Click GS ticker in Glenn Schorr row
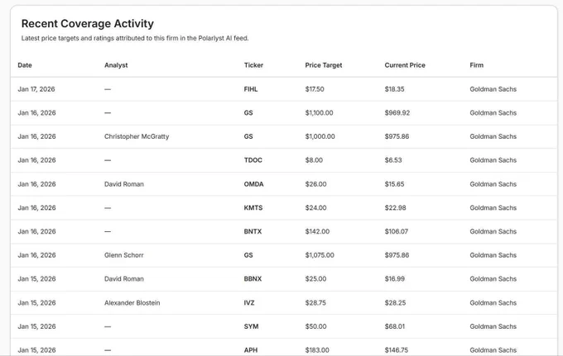The height and width of the screenshot is (356, 563). click(x=248, y=255)
